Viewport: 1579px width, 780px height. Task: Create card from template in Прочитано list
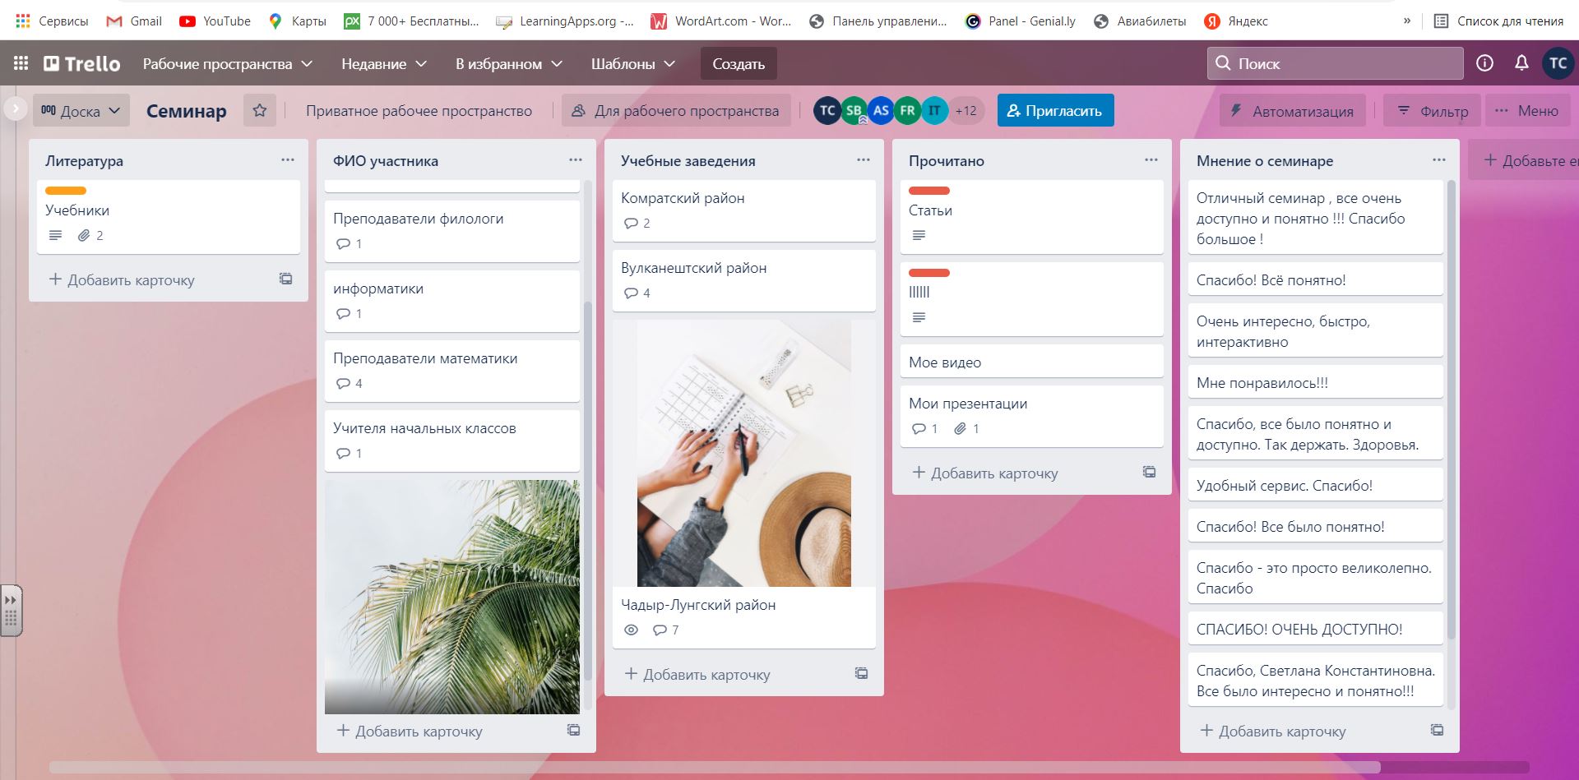pos(1149,473)
